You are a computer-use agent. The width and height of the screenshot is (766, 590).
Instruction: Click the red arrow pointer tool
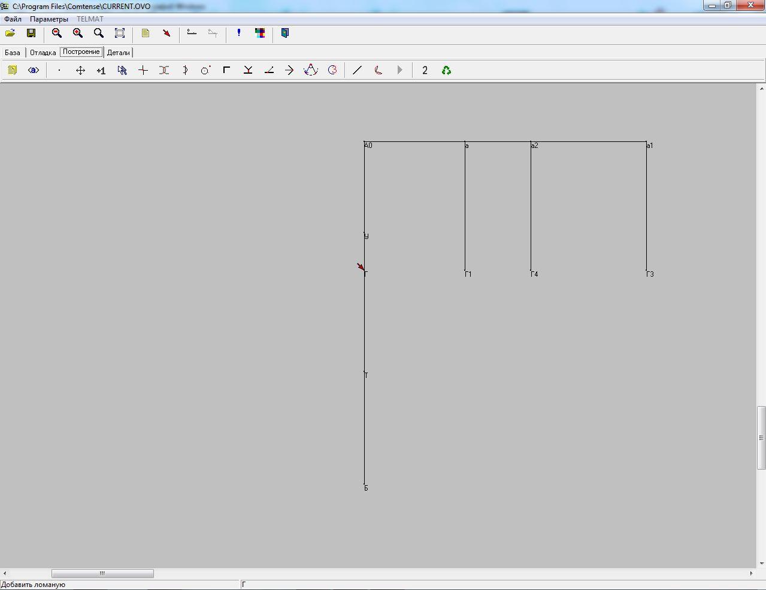[x=166, y=34]
